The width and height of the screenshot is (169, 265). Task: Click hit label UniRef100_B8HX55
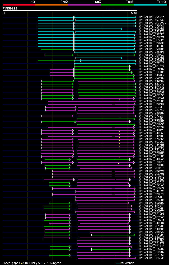[x=152, y=125]
